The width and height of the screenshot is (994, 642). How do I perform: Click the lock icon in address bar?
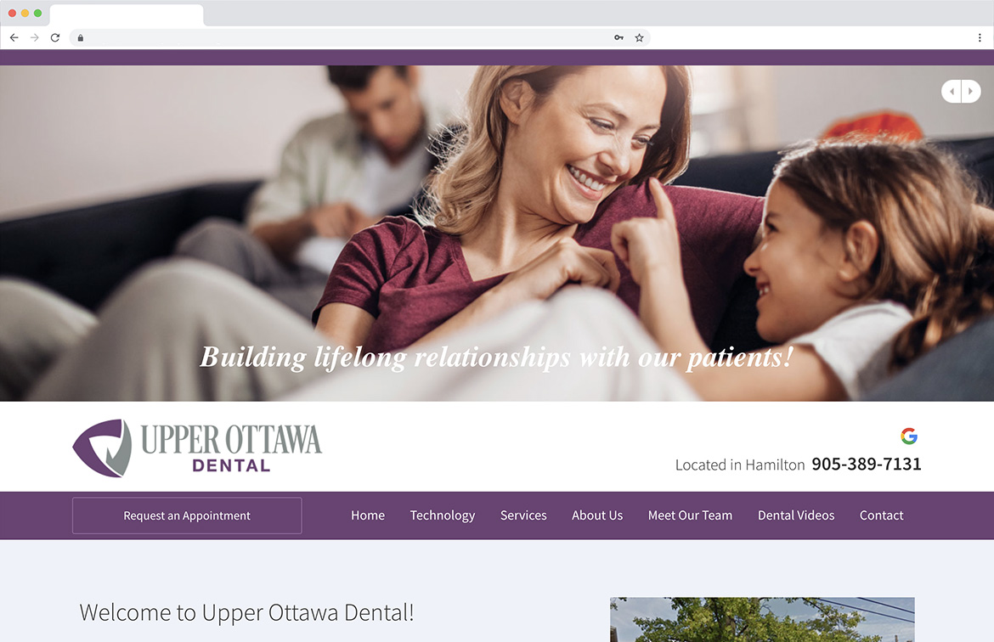point(81,38)
